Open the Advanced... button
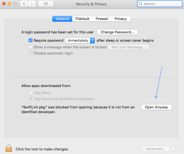Screen dimensions: 184x154 point(156,149)
